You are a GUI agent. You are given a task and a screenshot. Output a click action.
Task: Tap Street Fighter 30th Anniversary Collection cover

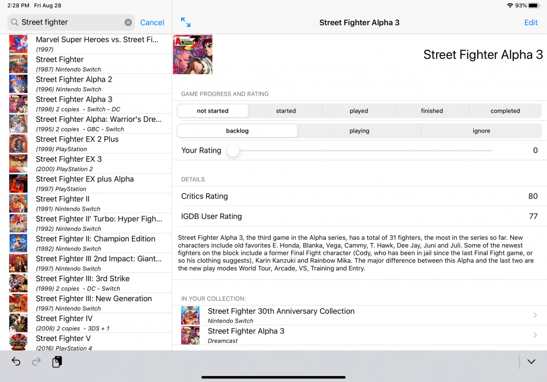tap(191, 315)
